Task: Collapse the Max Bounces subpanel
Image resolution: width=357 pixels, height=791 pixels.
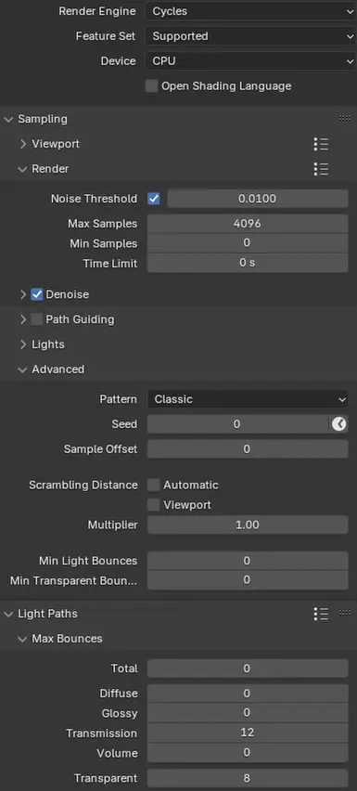Action: click(x=60, y=639)
